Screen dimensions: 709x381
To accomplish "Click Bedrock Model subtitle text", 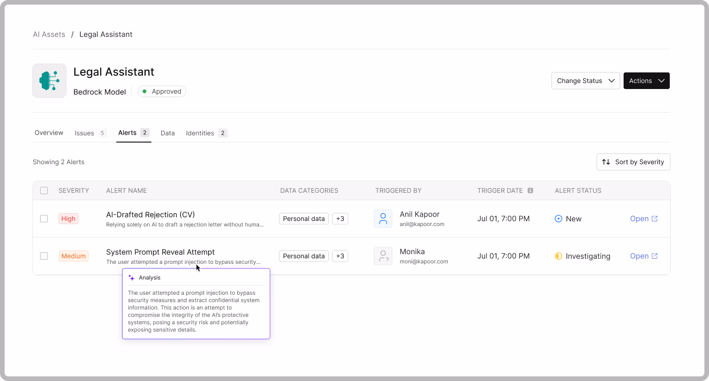I will (x=100, y=92).
